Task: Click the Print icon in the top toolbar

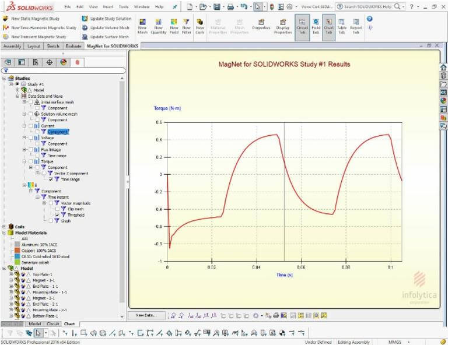Action: pos(230,6)
